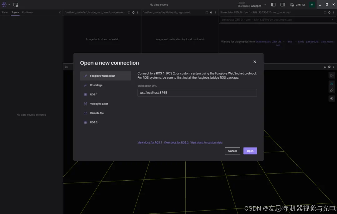This screenshot has height=214, width=337.
Task: Select Foxglove WebSocket connection type
Action: 105,76
